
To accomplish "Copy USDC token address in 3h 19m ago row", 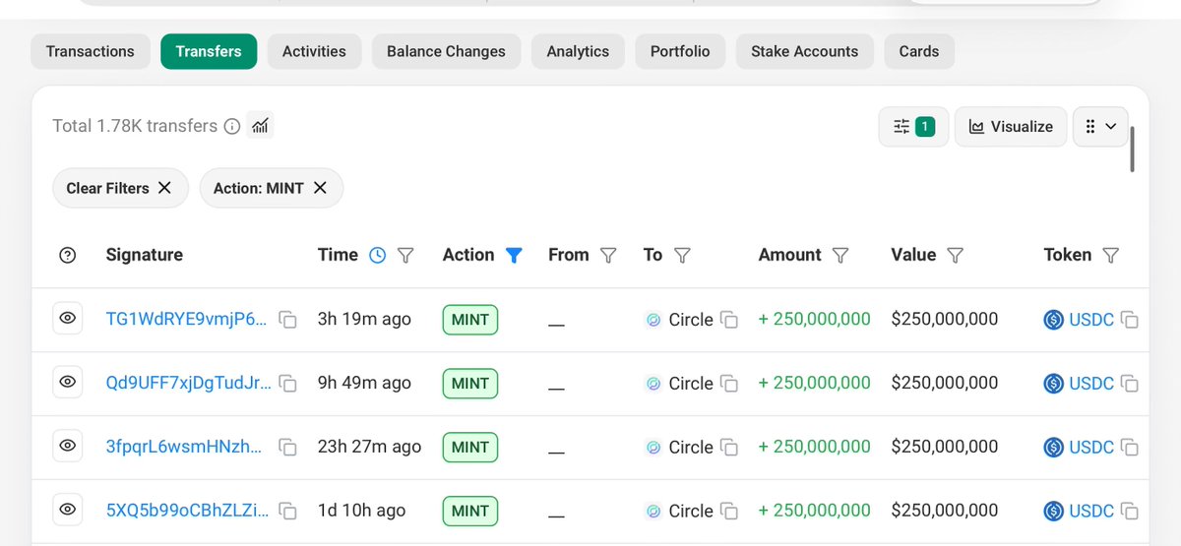I will [1130, 320].
